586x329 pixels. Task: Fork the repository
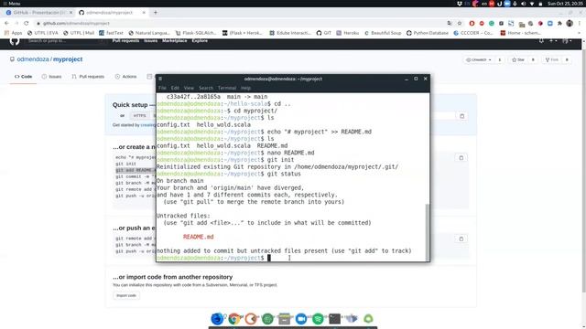click(x=551, y=59)
